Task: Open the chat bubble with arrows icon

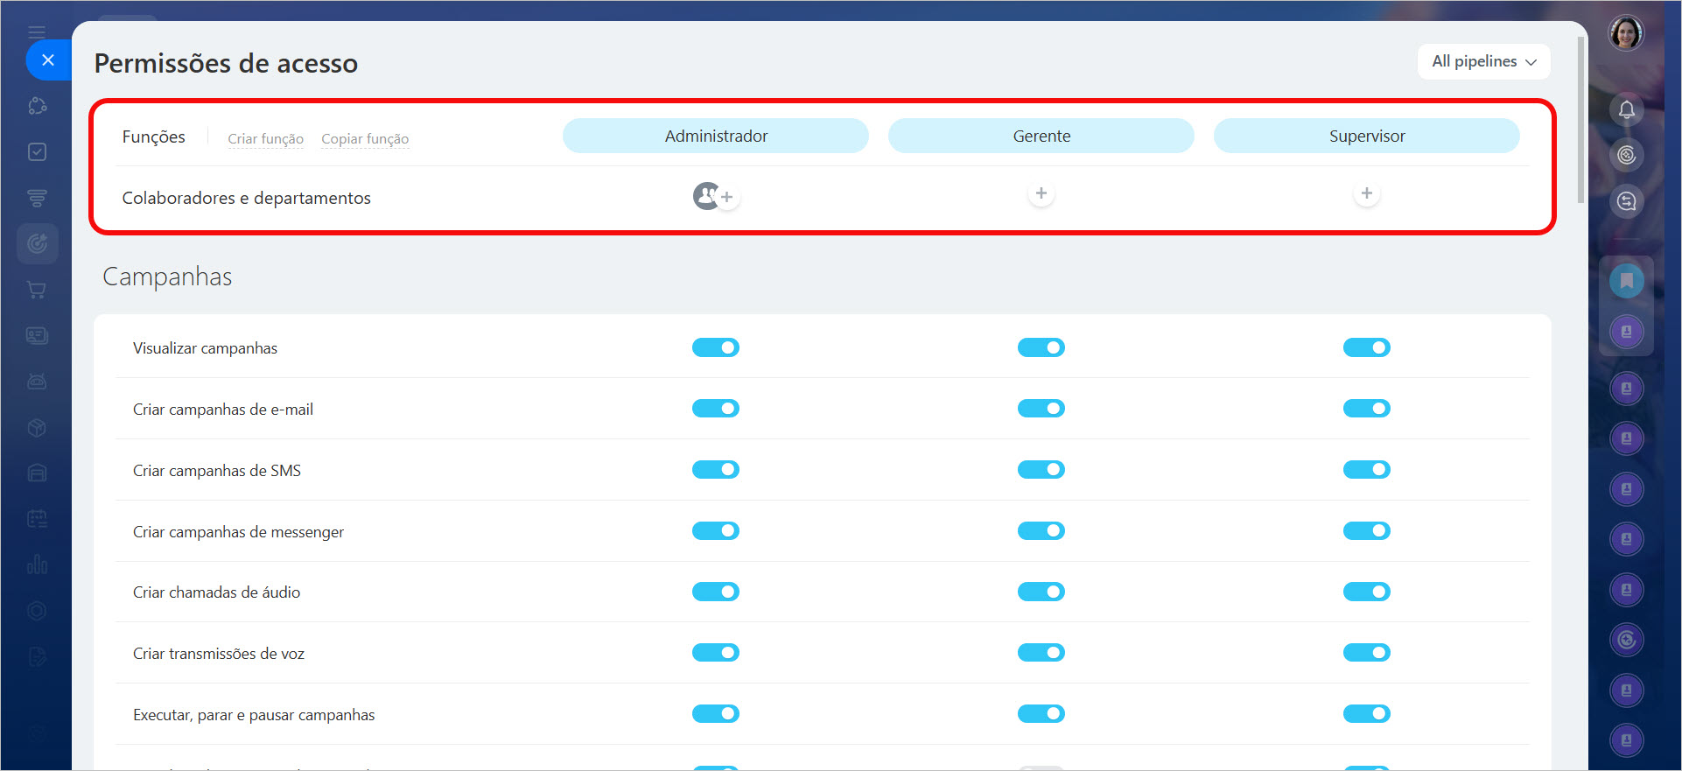Action: pos(1626,202)
